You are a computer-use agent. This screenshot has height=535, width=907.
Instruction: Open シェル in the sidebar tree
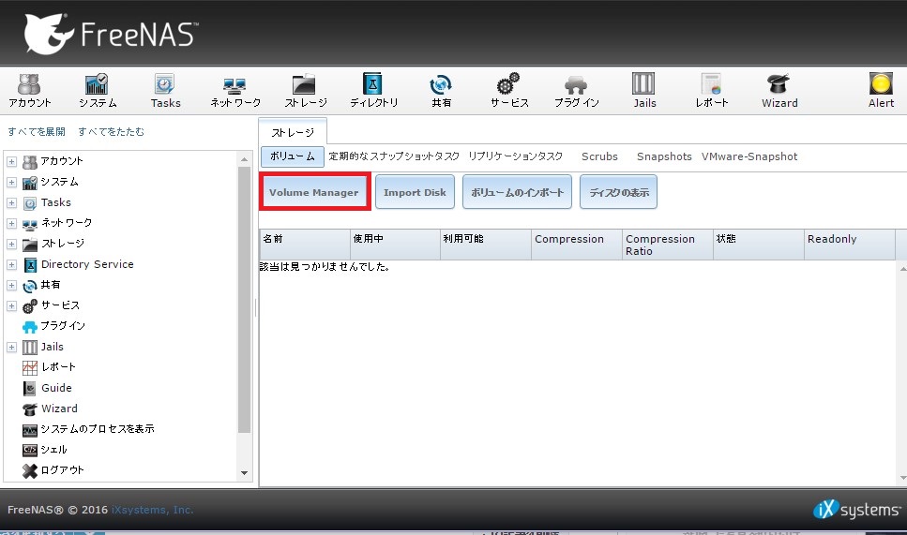click(x=53, y=450)
